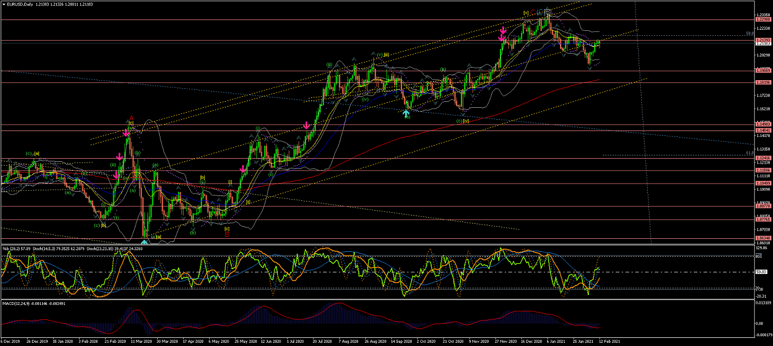The width and height of the screenshot is (773, 346).
Task: Click the pink down arrow near July 2020
Action: [307, 126]
